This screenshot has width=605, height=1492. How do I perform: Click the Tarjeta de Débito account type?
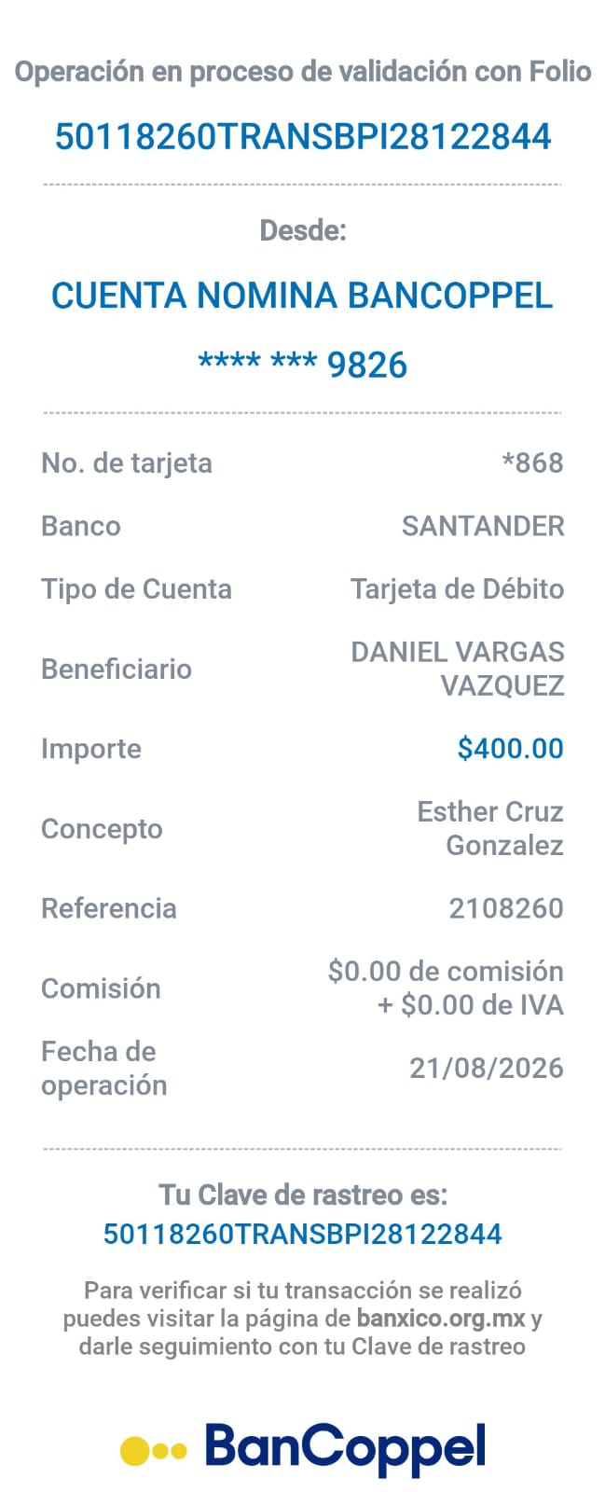pyautogui.click(x=457, y=589)
